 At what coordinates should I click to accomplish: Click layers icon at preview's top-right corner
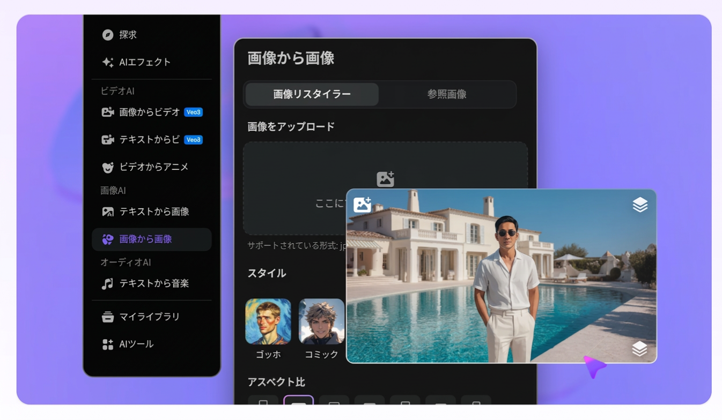639,205
